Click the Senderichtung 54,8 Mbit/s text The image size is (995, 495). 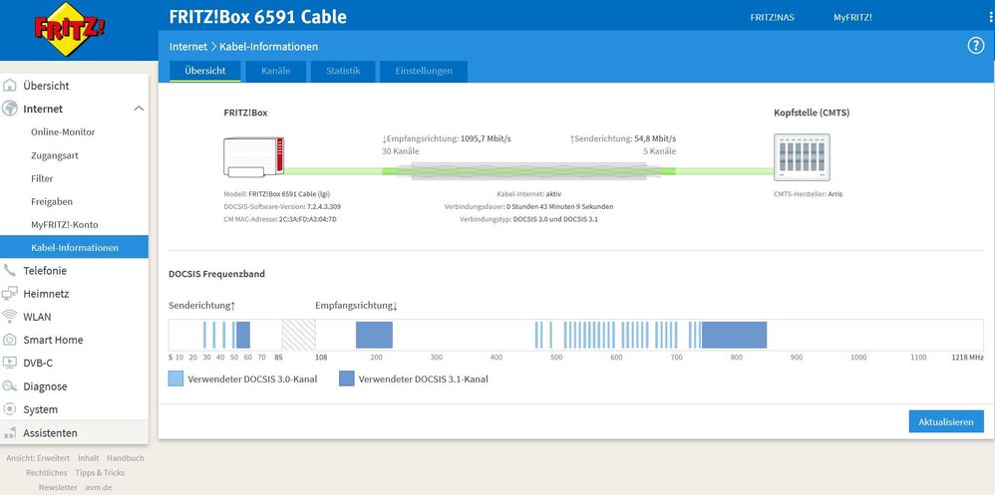[623, 138]
